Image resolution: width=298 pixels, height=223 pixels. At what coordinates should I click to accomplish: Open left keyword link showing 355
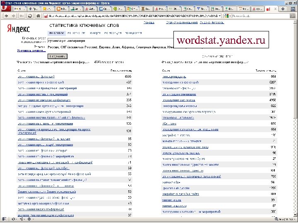coord(44,100)
